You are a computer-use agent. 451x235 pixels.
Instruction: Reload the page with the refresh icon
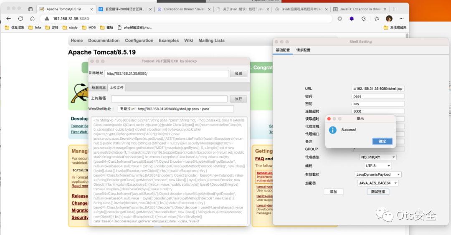click(x=20, y=19)
